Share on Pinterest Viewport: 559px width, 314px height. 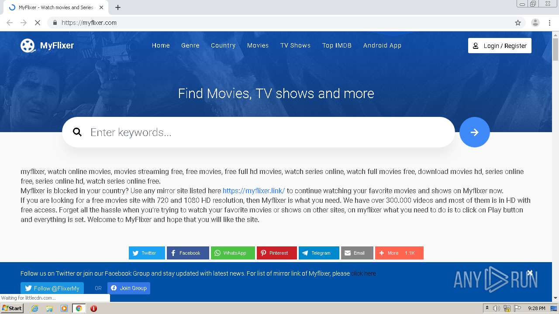[x=277, y=253]
